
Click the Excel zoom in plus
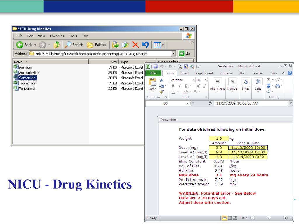[285, 218]
